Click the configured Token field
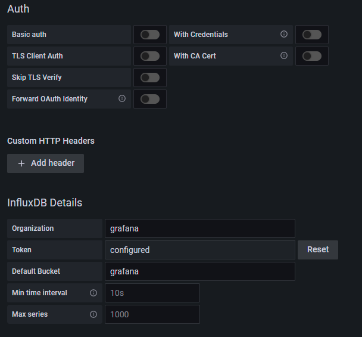The width and height of the screenshot is (362, 337). coord(199,250)
